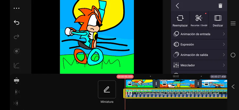This screenshot has width=239, height=110.
Task: Select the 851 sin titulo image clip
Action: (x=139, y=83)
